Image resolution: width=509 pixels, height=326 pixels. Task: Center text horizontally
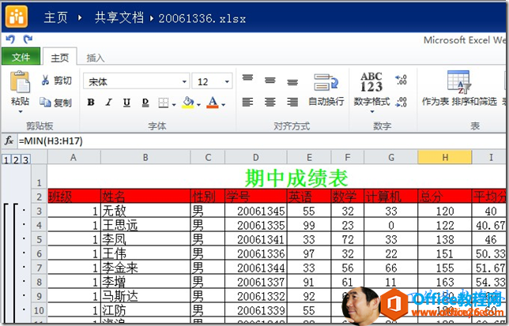(270, 103)
